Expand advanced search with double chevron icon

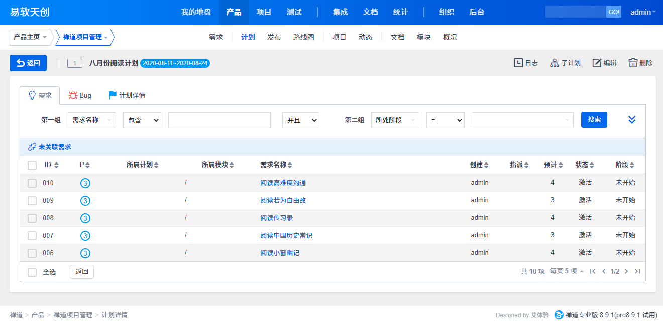632,120
